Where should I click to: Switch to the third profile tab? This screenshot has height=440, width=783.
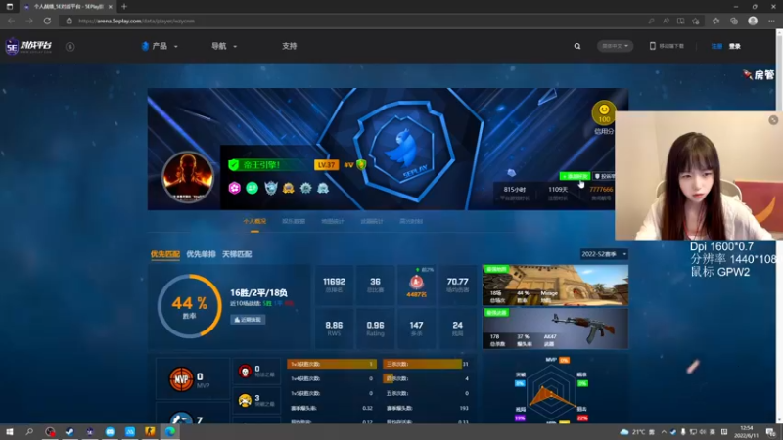(333, 222)
